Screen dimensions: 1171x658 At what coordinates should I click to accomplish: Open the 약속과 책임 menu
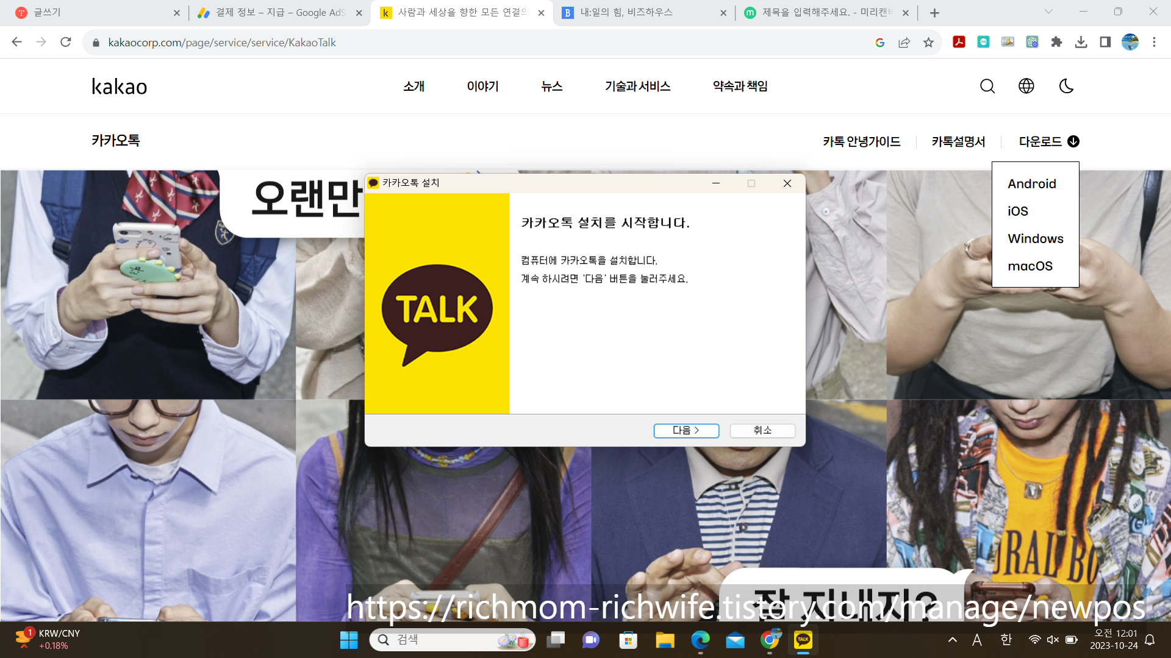740,86
